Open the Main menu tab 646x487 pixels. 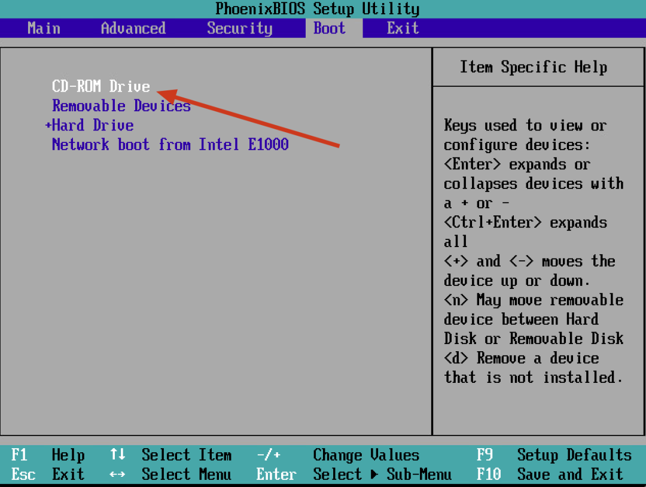point(44,29)
